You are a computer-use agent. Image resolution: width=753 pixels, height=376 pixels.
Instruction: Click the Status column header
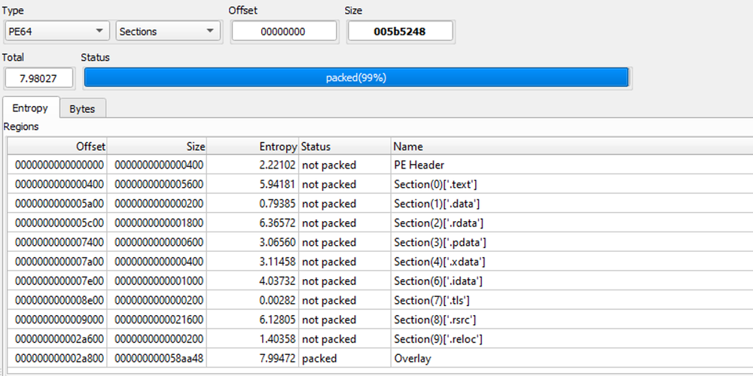(345, 147)
